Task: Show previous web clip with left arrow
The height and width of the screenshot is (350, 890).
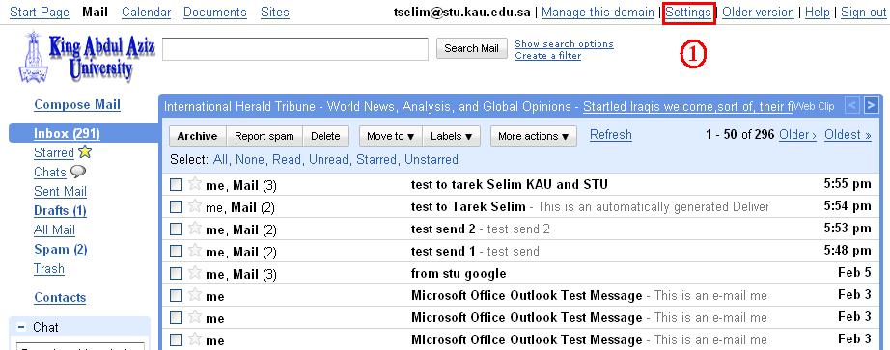Action: coord(852,105)
